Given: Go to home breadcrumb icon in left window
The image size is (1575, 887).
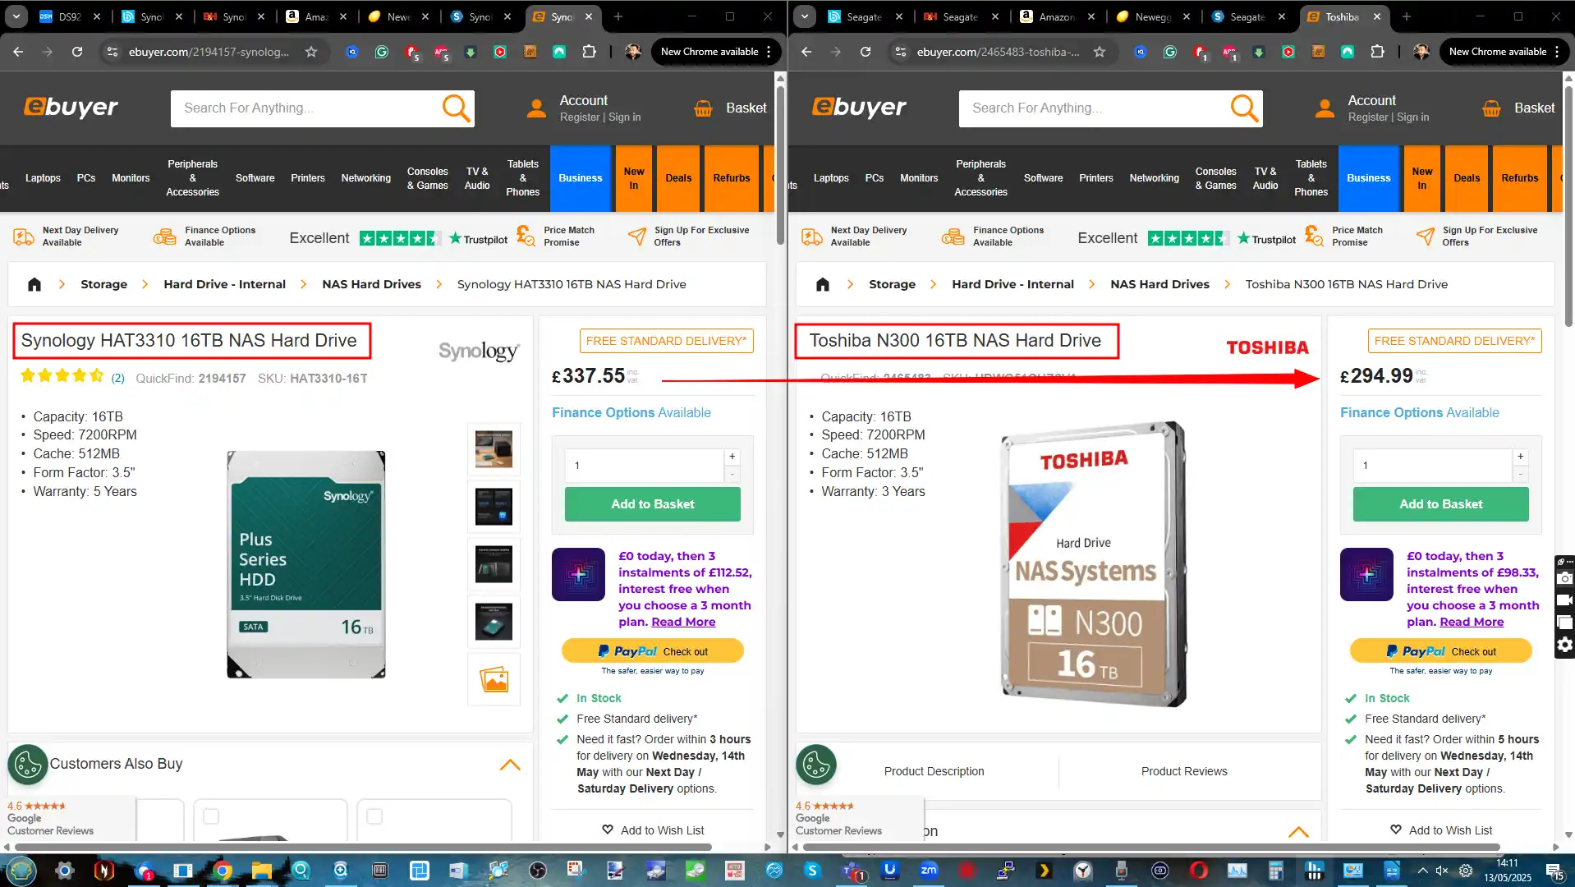Looking at the screenshot, I should point(34,284).
